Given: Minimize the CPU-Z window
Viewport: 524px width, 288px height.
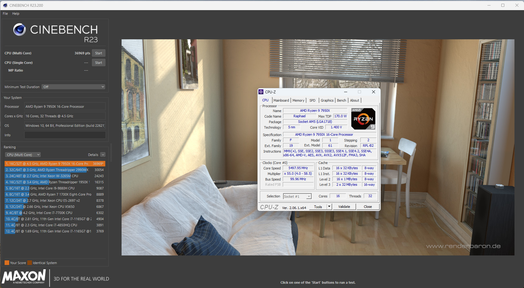Looking at the screenshot, I should (346, 92).
